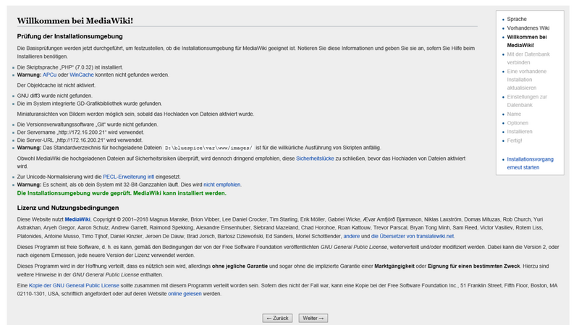
Task: Click 'Einstellungen zur Datenbank' sidebar step
Action: point(527,101)
